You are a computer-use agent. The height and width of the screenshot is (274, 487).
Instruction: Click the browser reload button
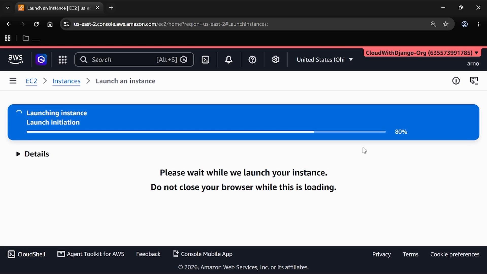click(x=36, y=24)
